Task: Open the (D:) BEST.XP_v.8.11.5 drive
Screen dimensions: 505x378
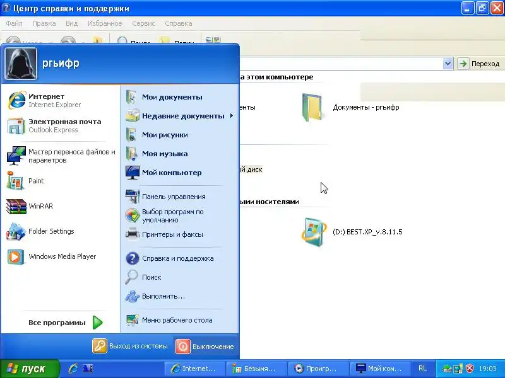Action: (x=352, y=232)
